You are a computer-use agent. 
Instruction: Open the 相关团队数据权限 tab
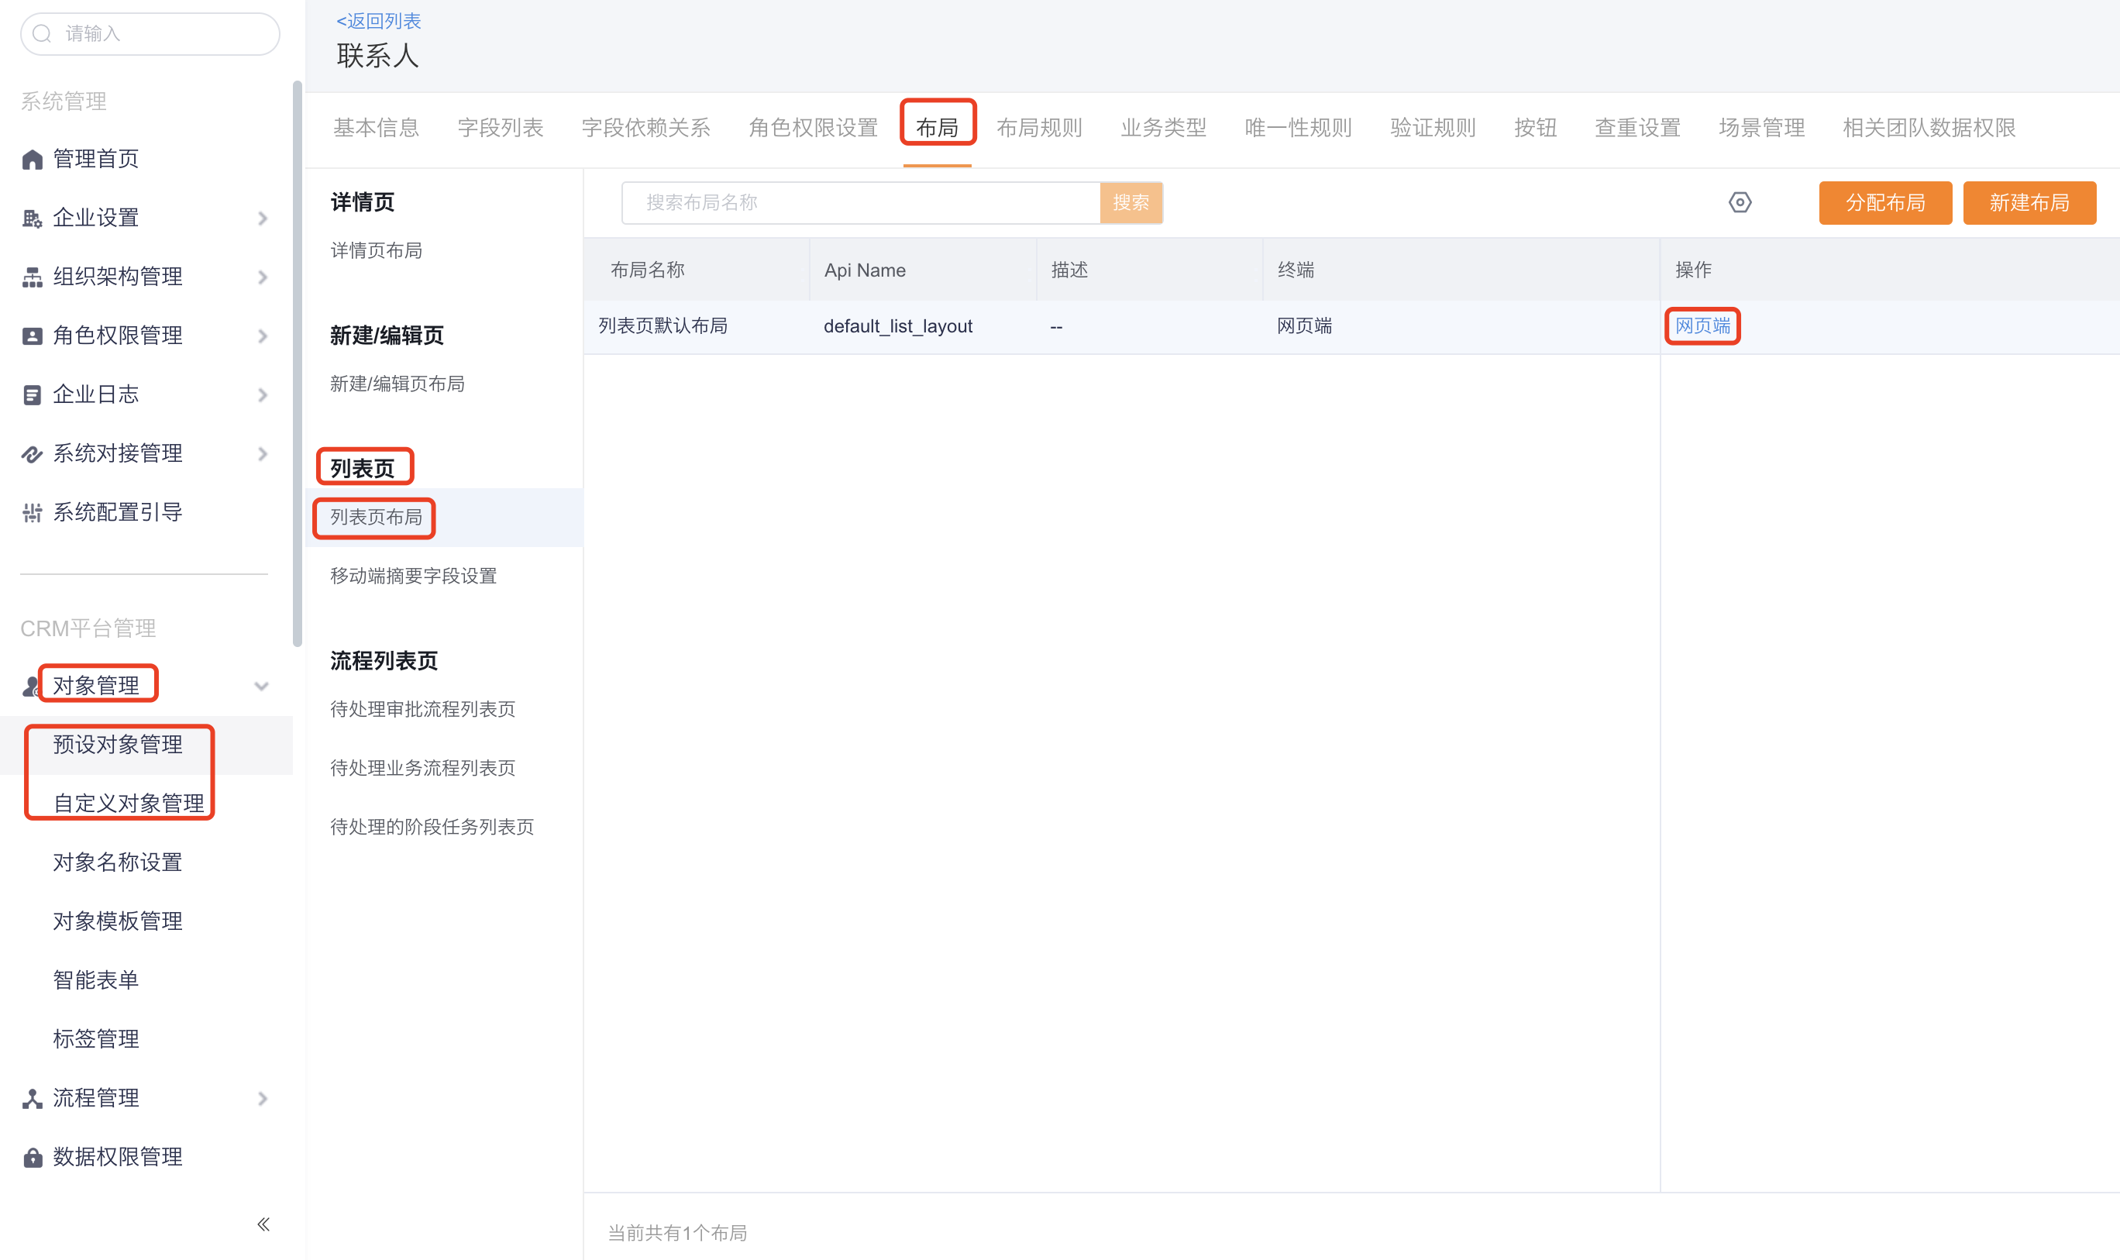tap(1929, 128)
